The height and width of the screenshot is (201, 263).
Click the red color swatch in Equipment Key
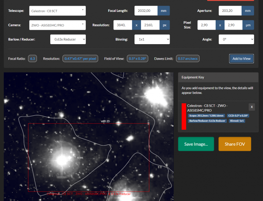[184, 116]
